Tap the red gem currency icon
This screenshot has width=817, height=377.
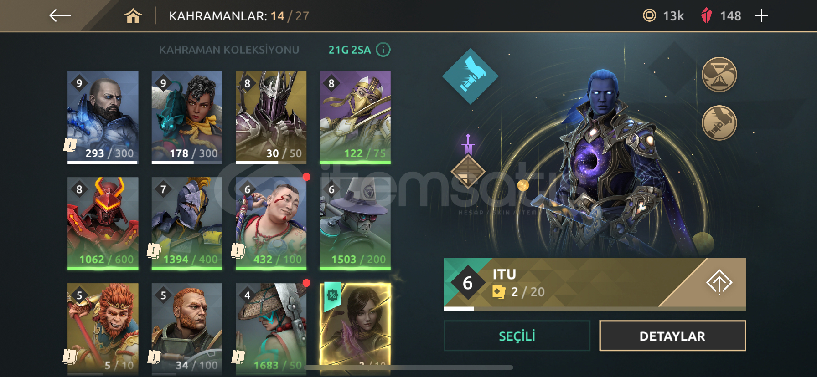point(706,16)
